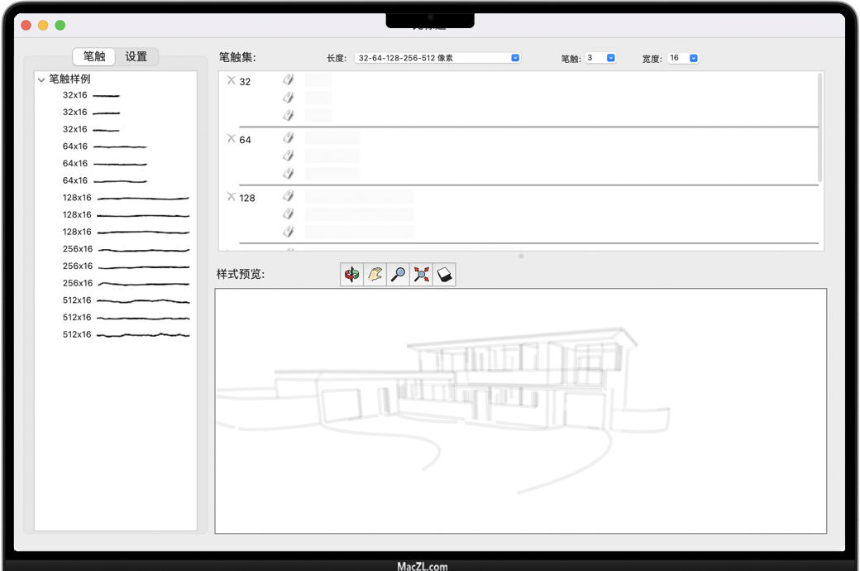Click first eraser icon in 128 group

[x=289, y=196]
